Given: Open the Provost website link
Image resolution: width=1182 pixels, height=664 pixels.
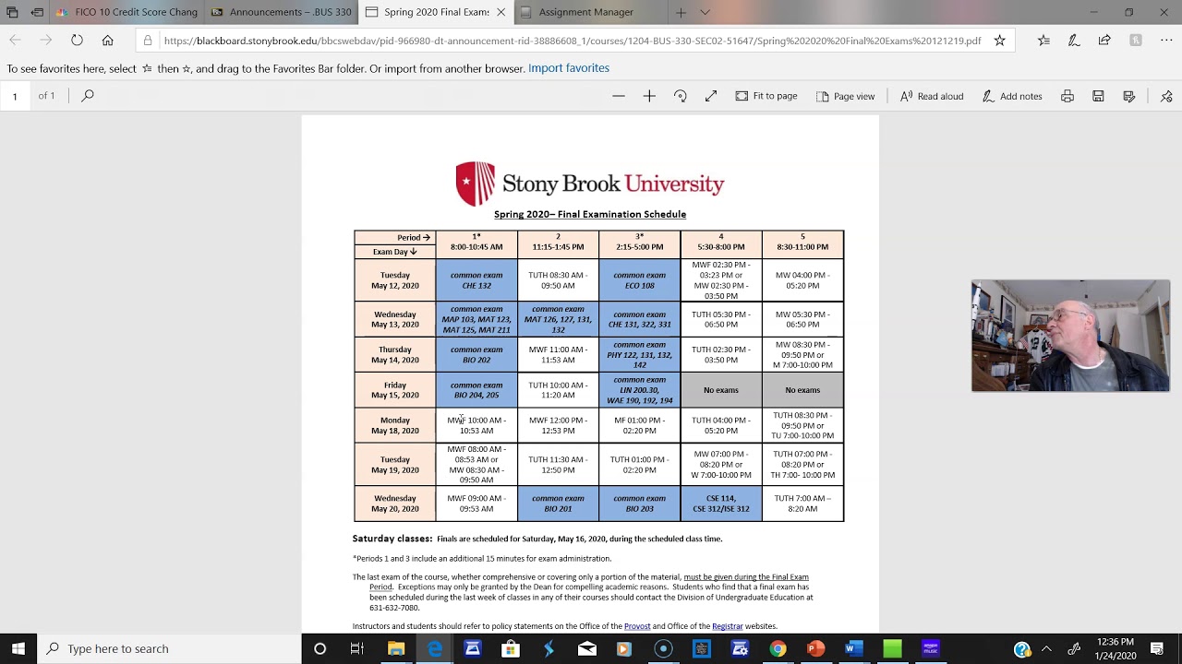Looking at the screenshot, I should point(637,626).
